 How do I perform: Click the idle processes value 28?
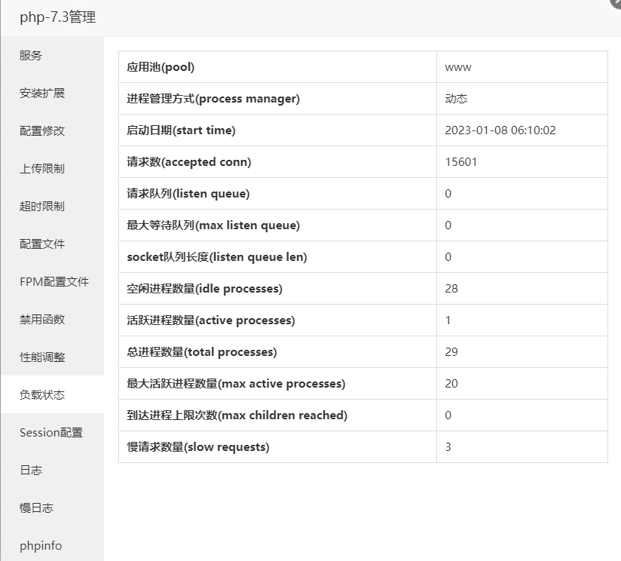[451, 289]
